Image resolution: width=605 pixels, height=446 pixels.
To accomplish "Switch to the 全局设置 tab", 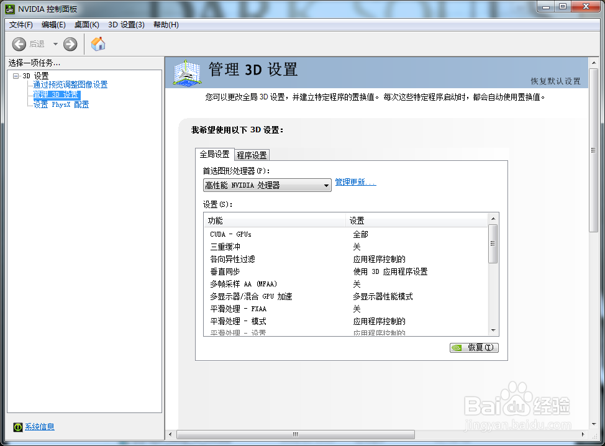I will [214, 154].
